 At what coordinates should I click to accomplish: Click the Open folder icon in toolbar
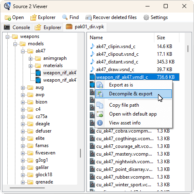pyautogui.click(x=8, y=18)
